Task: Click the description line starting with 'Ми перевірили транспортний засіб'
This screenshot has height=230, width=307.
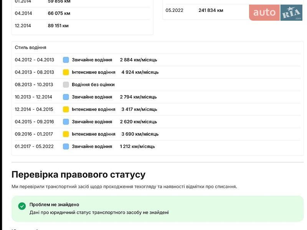Action: 124,187
